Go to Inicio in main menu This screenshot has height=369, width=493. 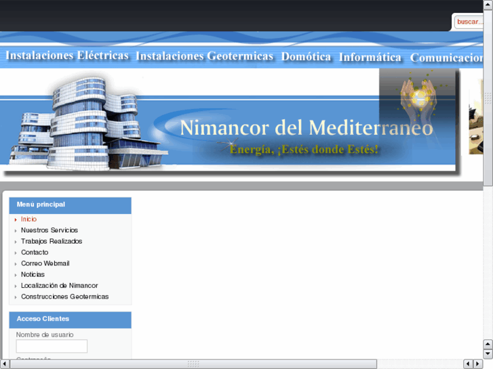click(28, 219)
